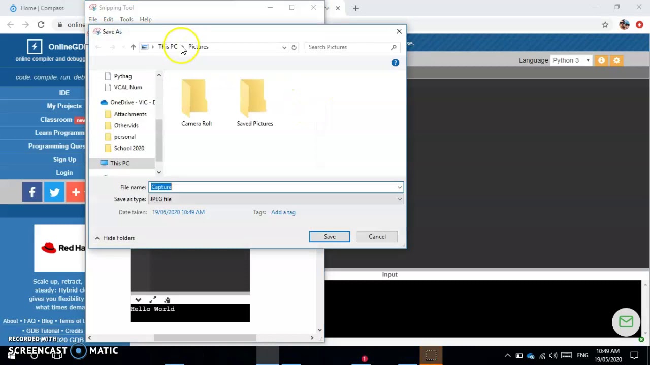Open Snipping Tool File menu

(x=93, y=19)
